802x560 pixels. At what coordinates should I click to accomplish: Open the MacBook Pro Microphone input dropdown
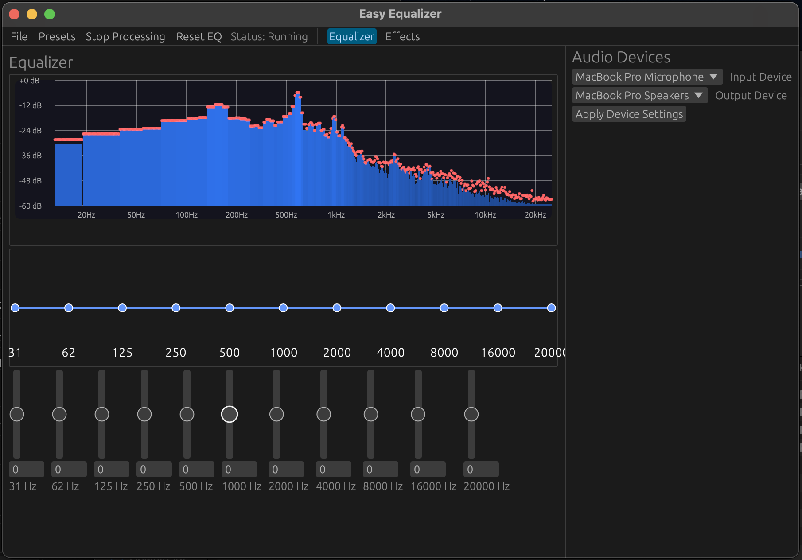(x=647, y=77)
